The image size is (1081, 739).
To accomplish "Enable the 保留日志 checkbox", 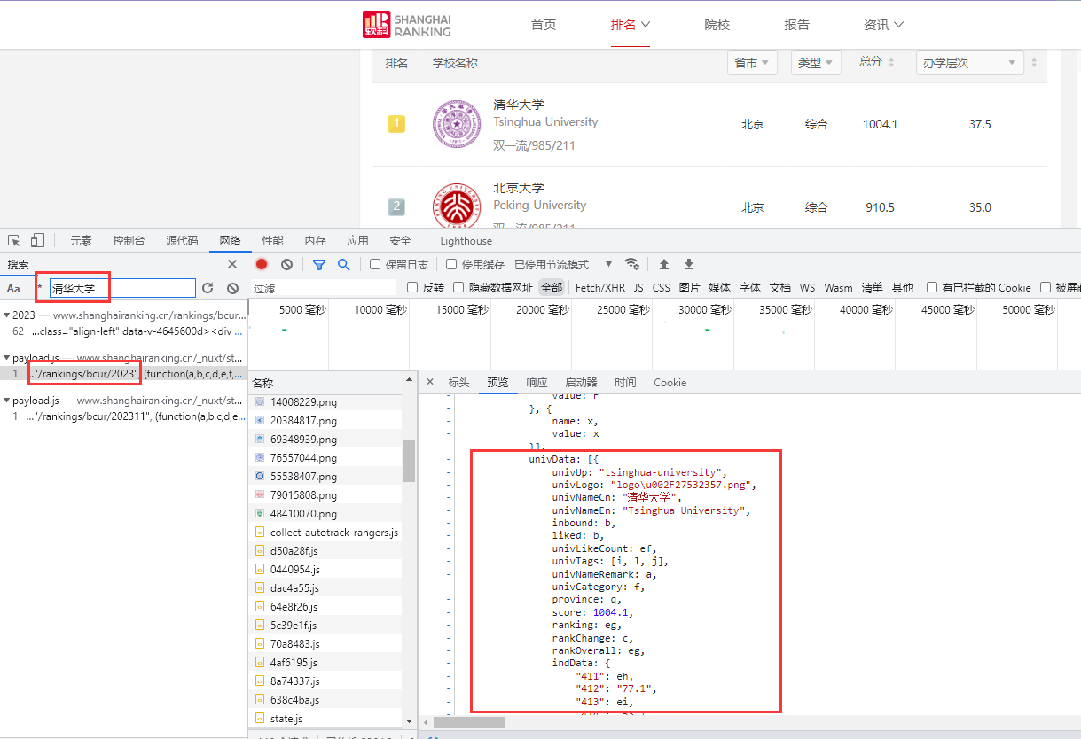I will [x=375, y=264].
